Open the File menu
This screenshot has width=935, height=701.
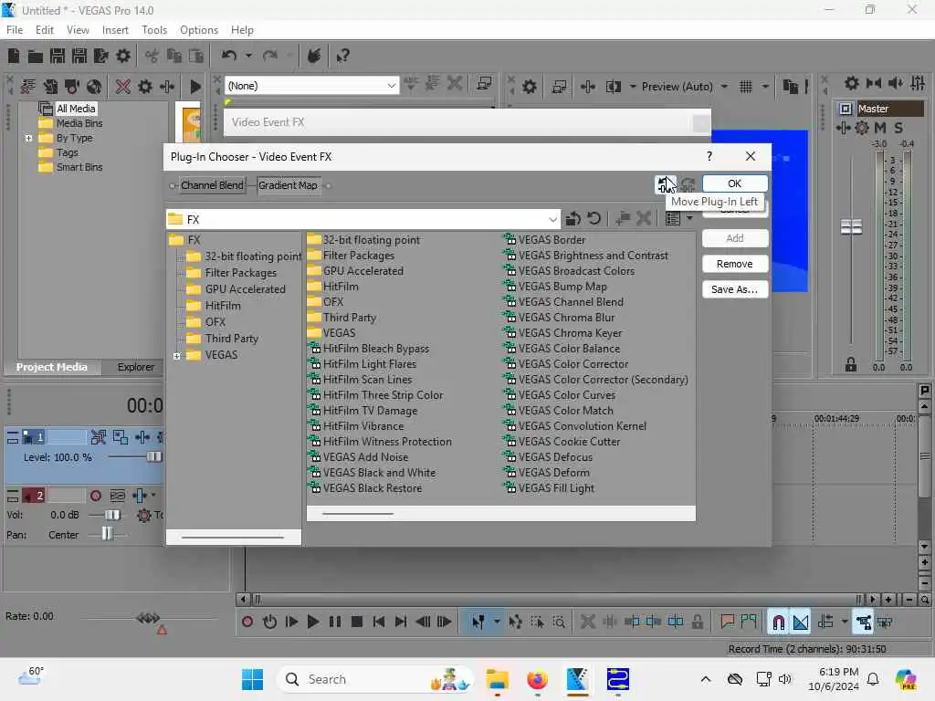15,30
